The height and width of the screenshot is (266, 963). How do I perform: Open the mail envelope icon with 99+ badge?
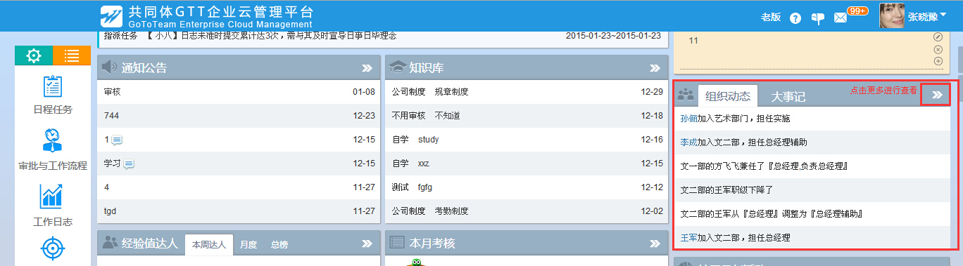coord(841,18)
